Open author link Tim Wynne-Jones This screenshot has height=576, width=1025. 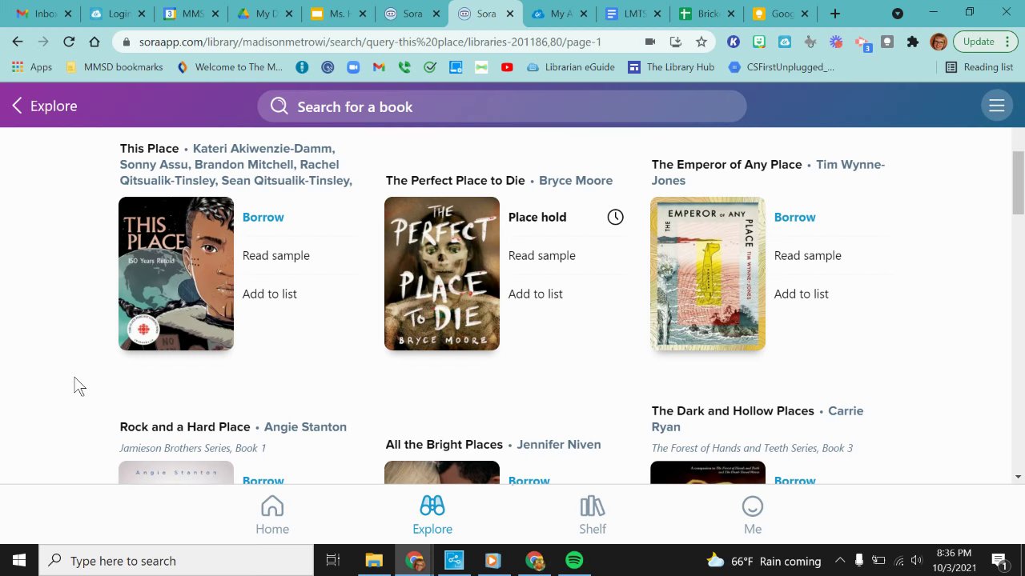768,172
